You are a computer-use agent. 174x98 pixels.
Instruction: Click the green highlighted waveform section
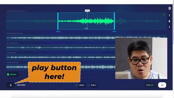click(86, 21)
